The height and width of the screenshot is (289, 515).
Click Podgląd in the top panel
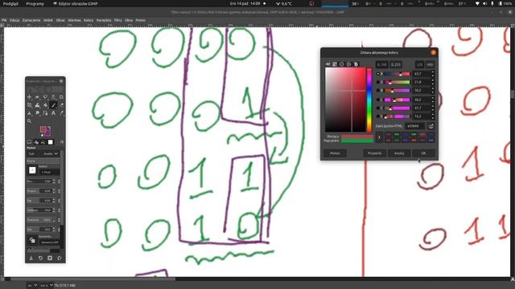(10, 3)
